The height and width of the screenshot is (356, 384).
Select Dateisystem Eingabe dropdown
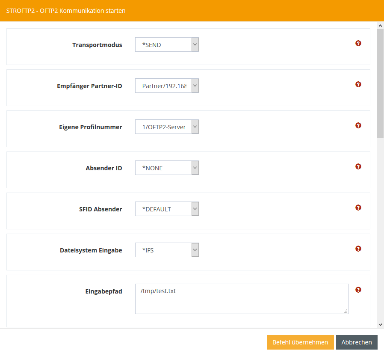pyautogui.click(x=167, y=250)
